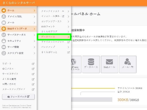
Task: Click the Mail envelope sidebar icon
Action: click(x=4, y=23)
